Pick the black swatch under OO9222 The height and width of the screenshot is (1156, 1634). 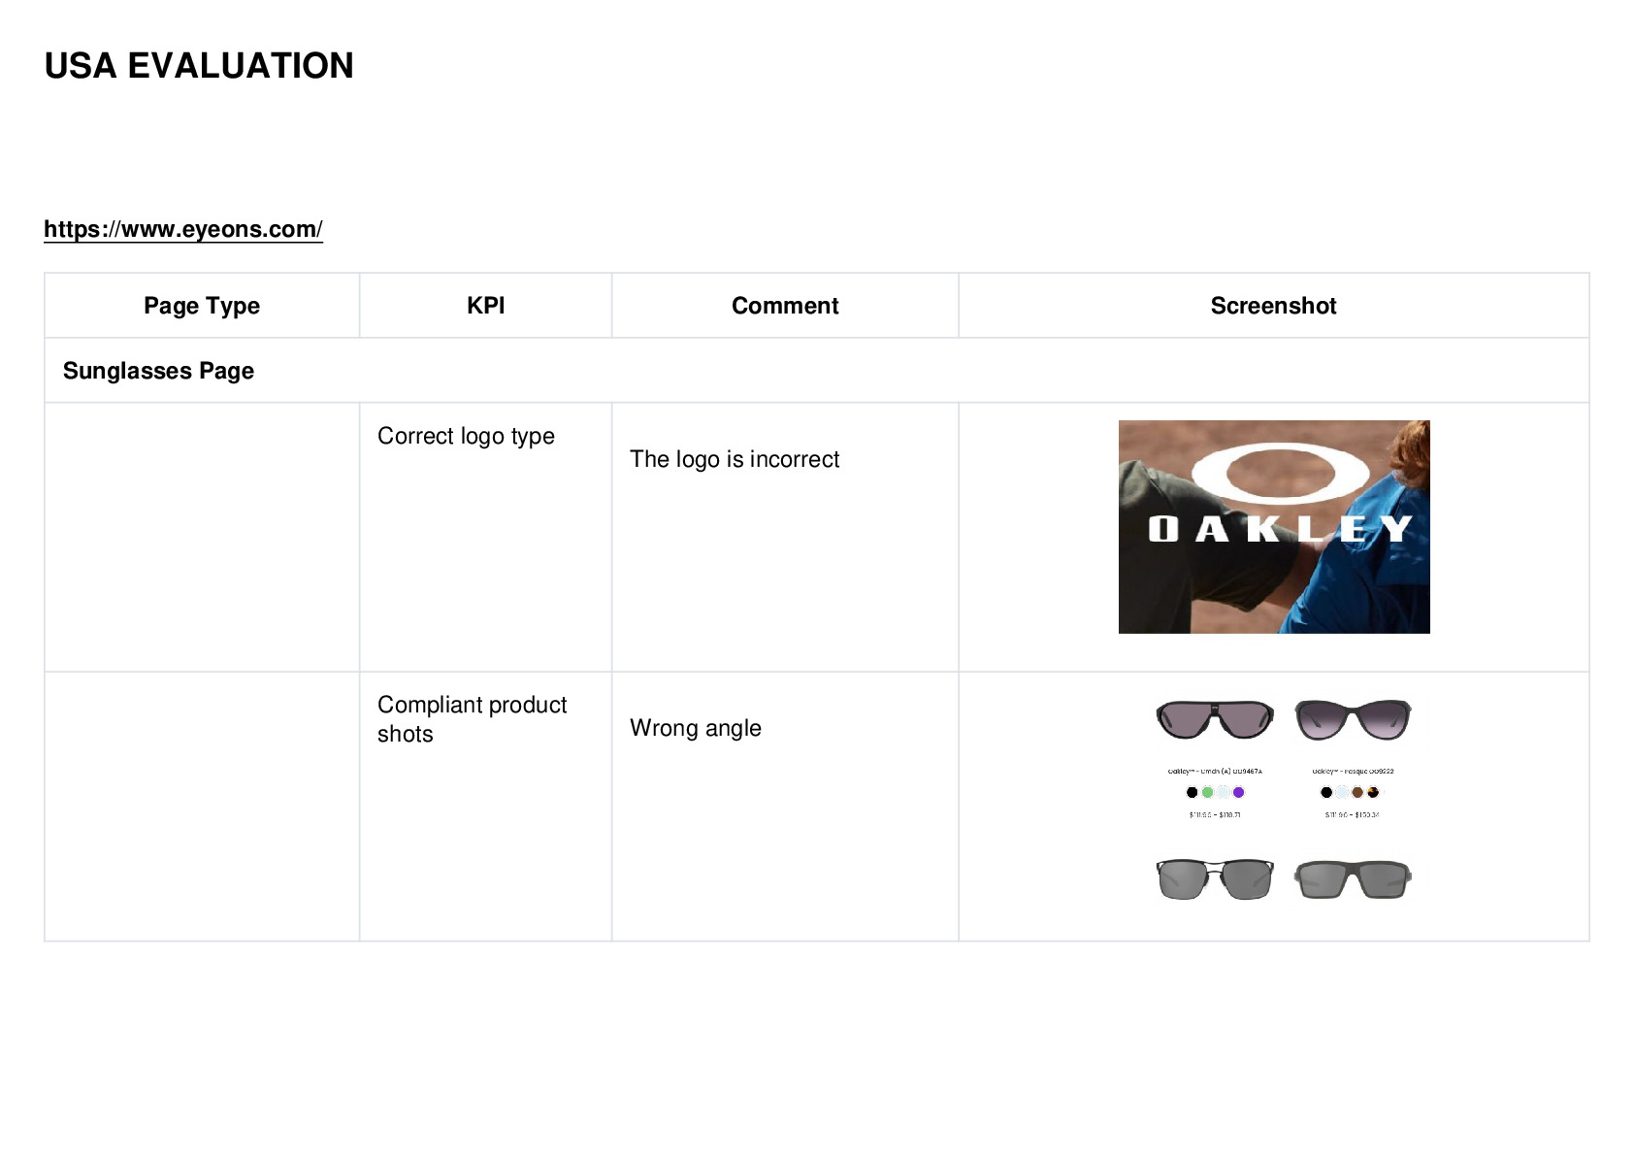tap(1326, 792)
